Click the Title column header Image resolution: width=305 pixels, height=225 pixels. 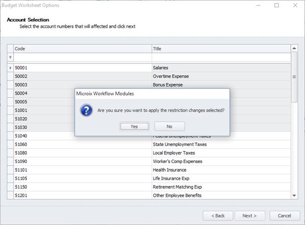coord(221,49)
